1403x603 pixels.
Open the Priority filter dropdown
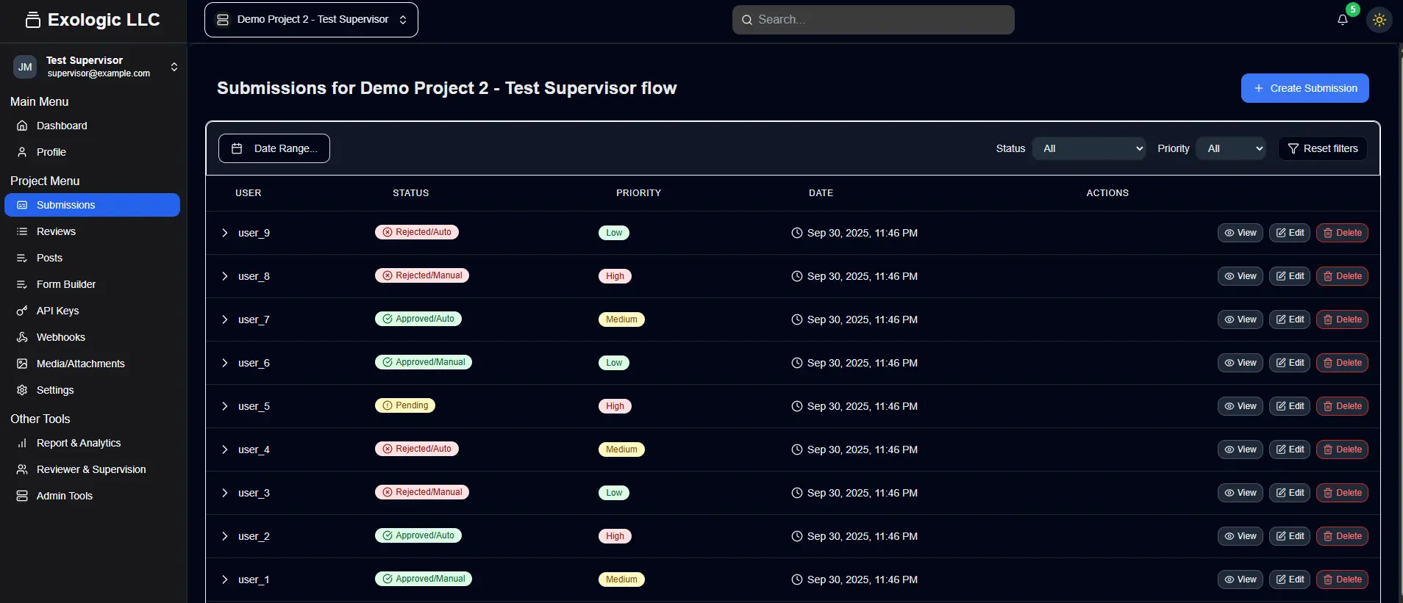(x=1230, y=148)
